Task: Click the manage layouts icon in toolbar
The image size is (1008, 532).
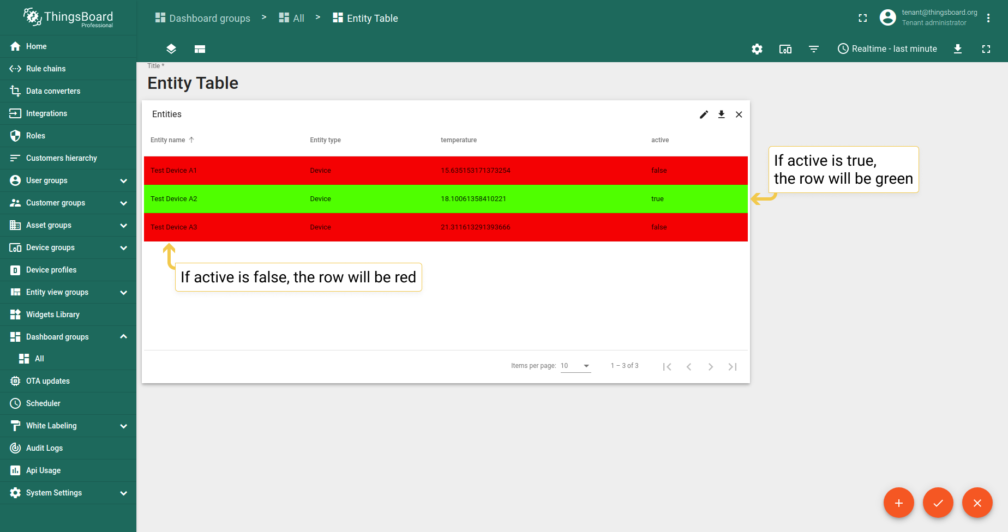Action: click(200, 49)
